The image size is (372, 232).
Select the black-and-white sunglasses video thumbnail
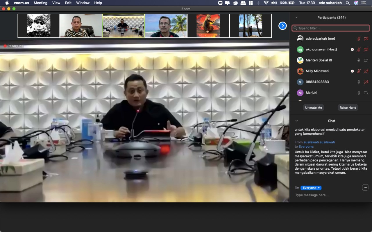point(39,26)
